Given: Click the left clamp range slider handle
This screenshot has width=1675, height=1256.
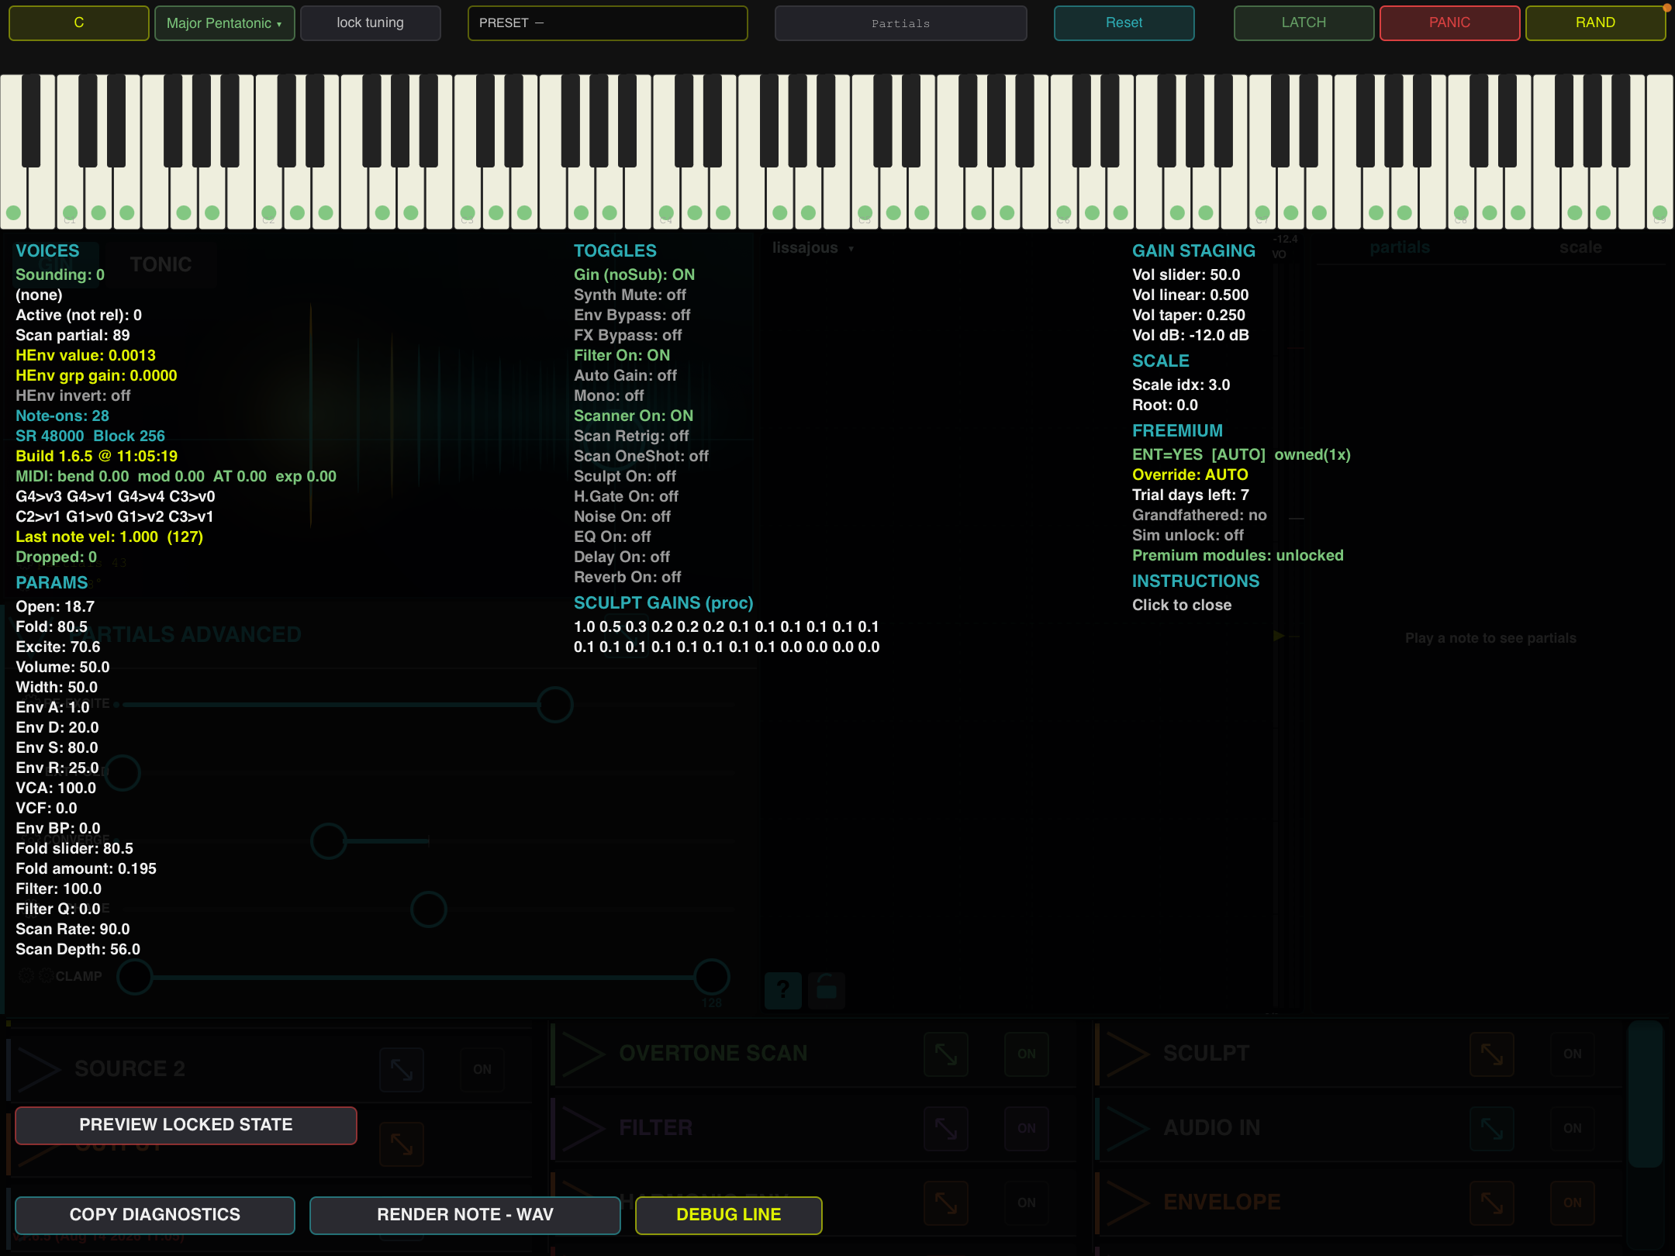Looking at the screenshot, I should pyautogui.click(x=135, y=977).
